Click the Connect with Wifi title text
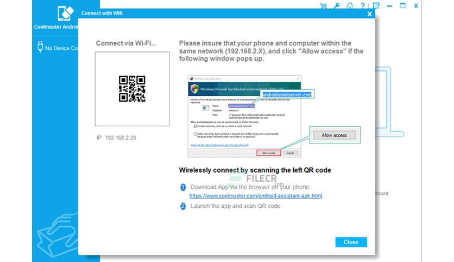Screen dimensions: 454x262 click(102, 14)
